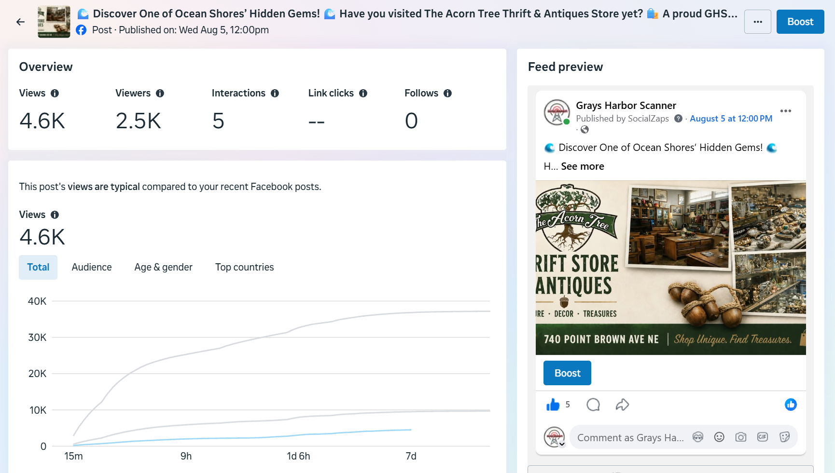Click the 5 likes count
This screenshot has height=473, width=835.
pyautogui.click(x=568, y=405)
